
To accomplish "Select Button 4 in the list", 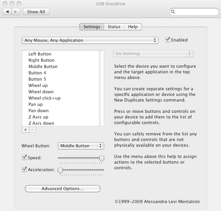I will click(61, 73).
